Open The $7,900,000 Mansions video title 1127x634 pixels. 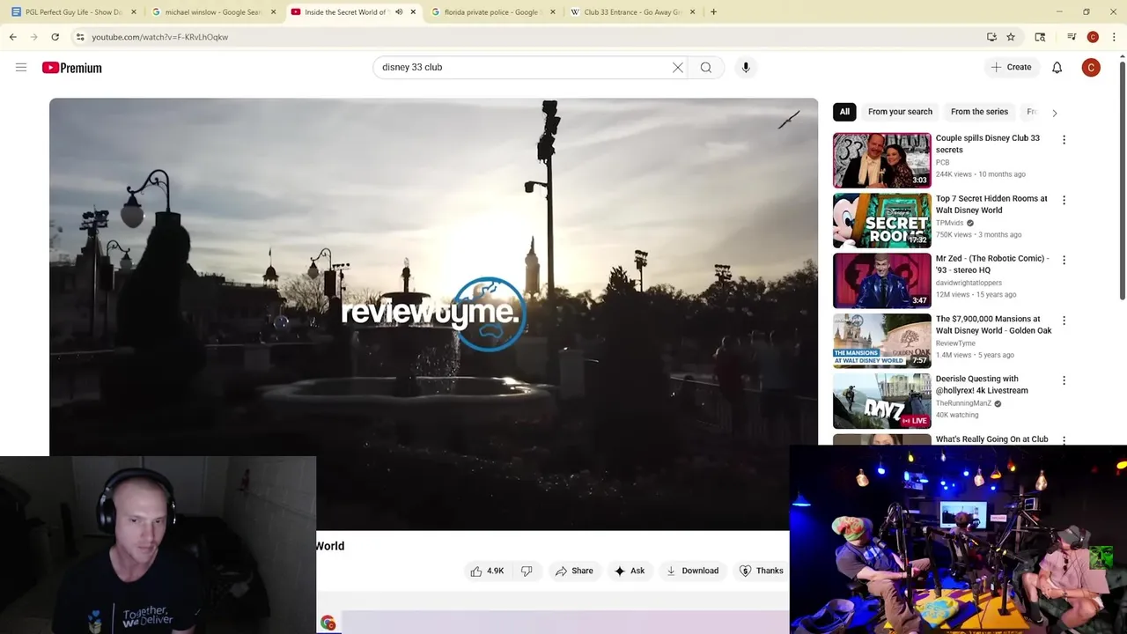point(993,325)
